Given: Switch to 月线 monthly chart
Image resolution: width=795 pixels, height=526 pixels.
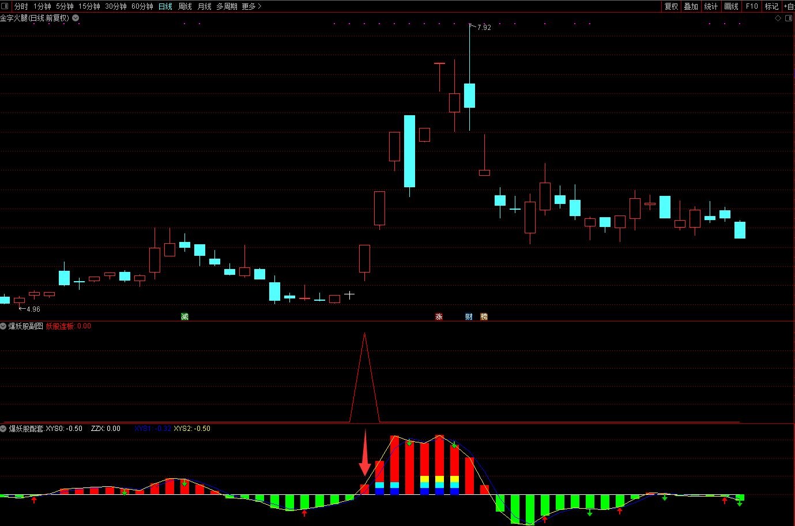Looking at the screenshot, I should click(x=205, y=6).
